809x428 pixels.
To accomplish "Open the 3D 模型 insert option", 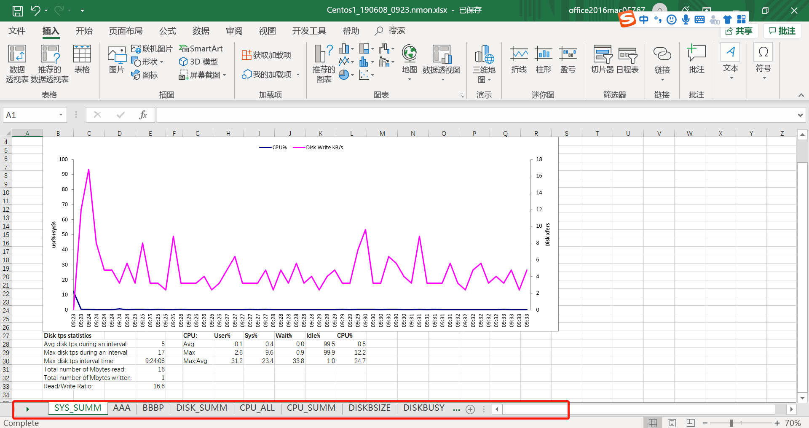I will [198, 62].
